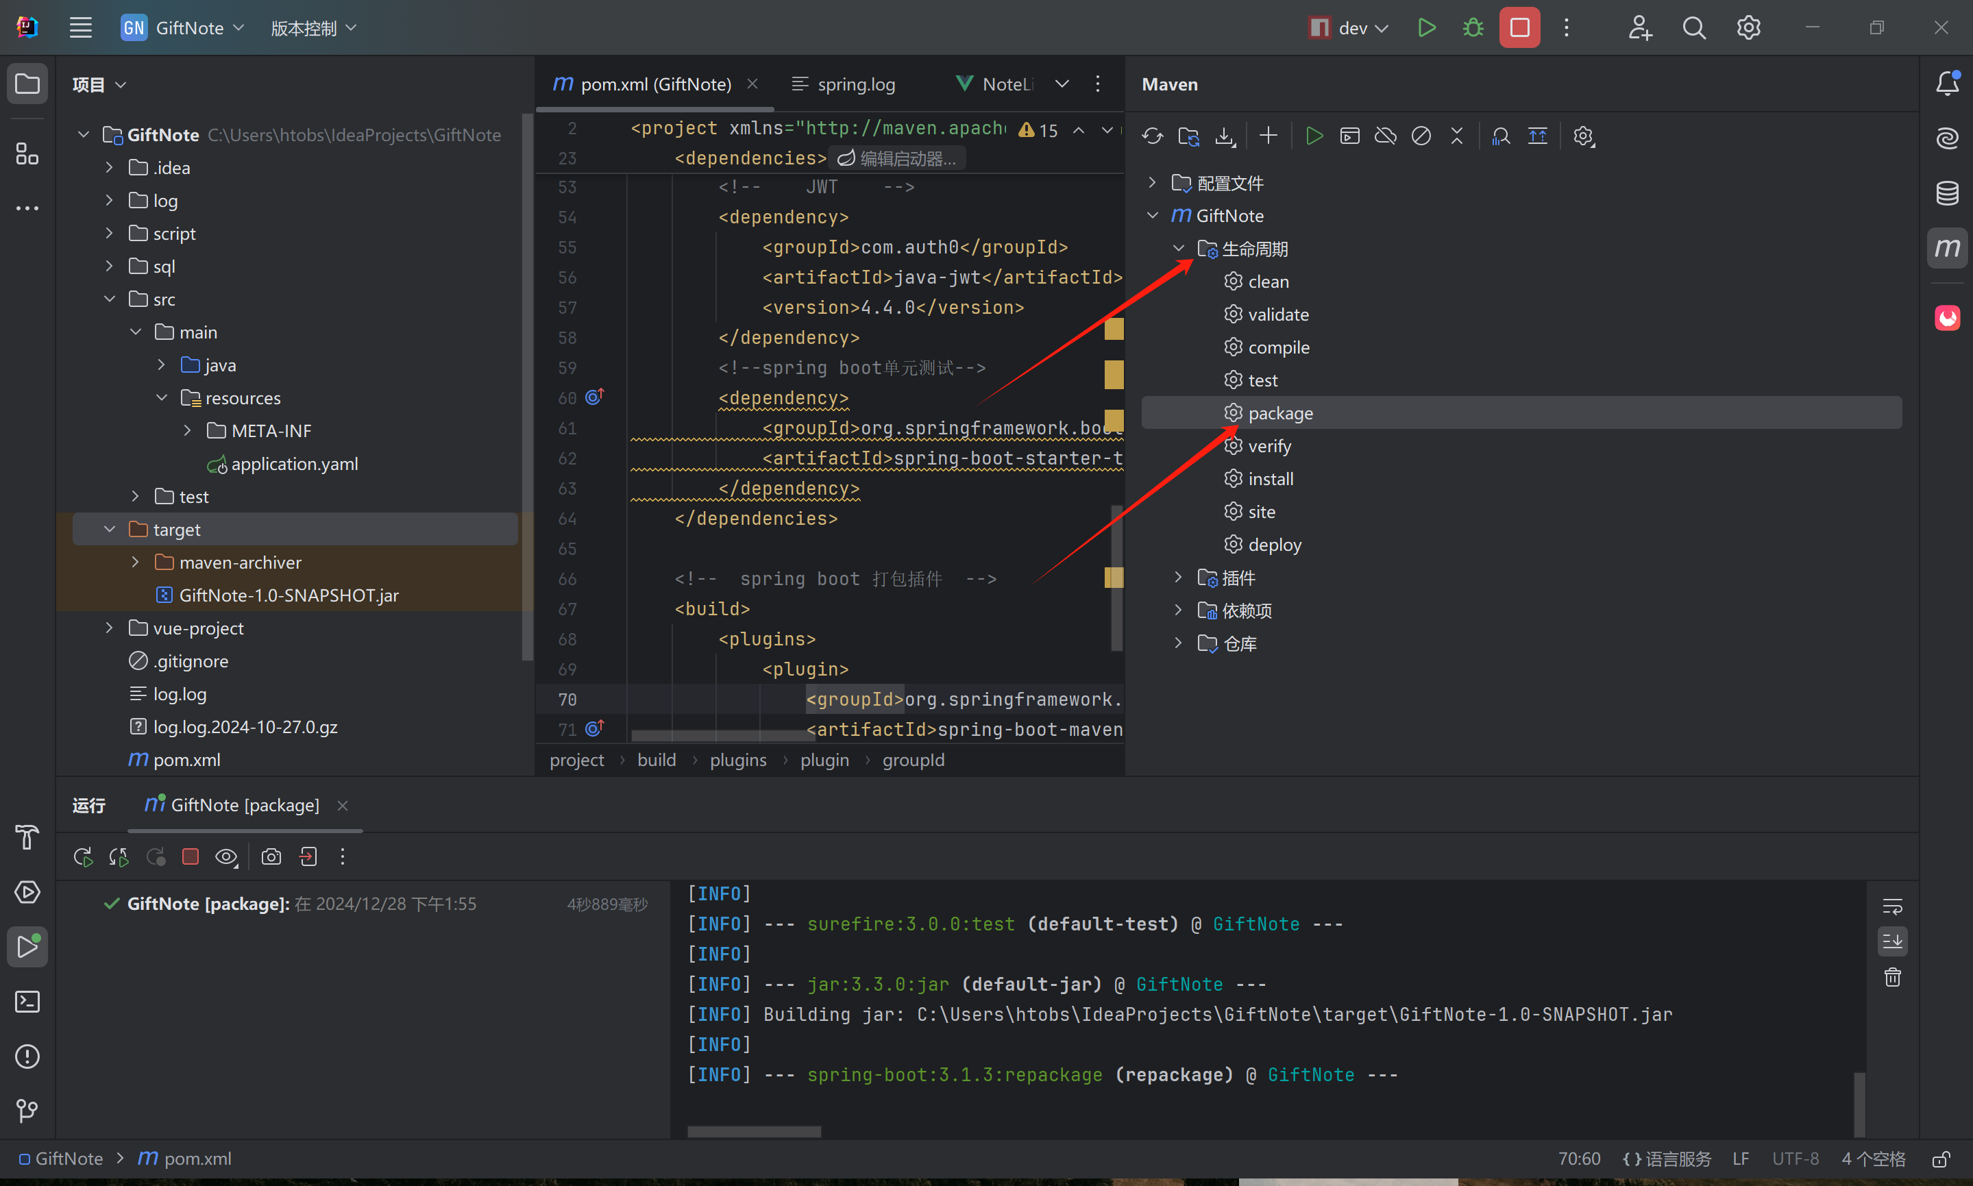
Task: Close the pom.xml editor tab
Action: (752, 84)
